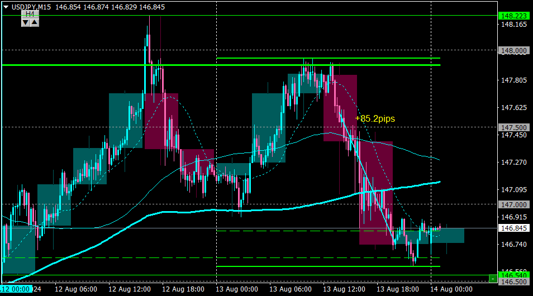This screenshot has height=296, width=533.
Task: Click the 12 Aug 18:00 time label
Action: point(183,289)
